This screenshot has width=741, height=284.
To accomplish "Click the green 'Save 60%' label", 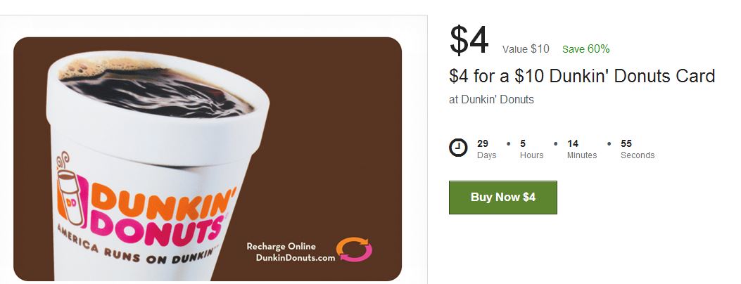I will point(586,49).
